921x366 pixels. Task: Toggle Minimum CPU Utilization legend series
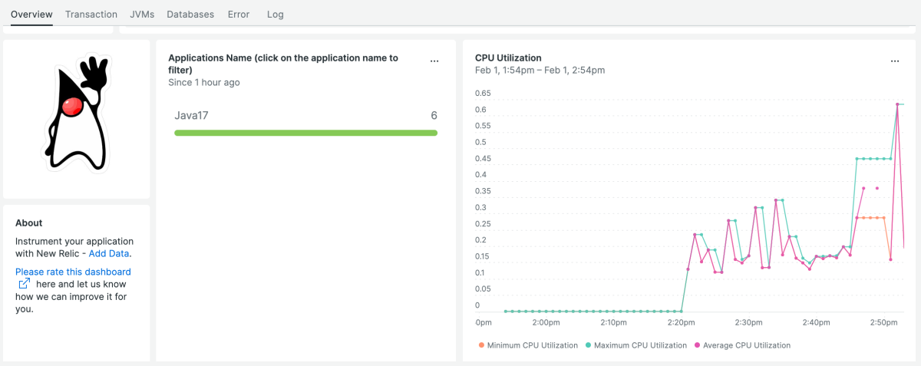[532, 345]
